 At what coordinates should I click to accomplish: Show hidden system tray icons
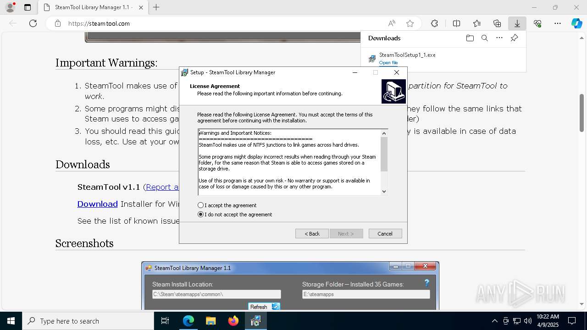(494, 321)
